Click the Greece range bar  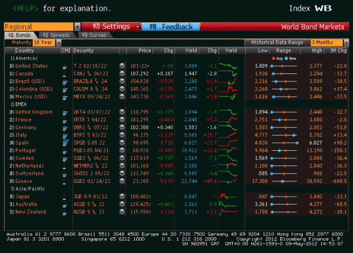click(285, 181)
